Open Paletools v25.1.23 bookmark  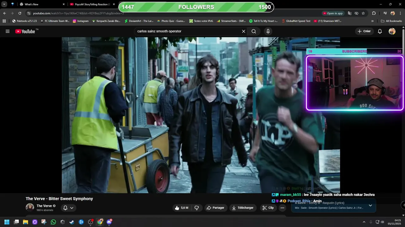[24, 21]
